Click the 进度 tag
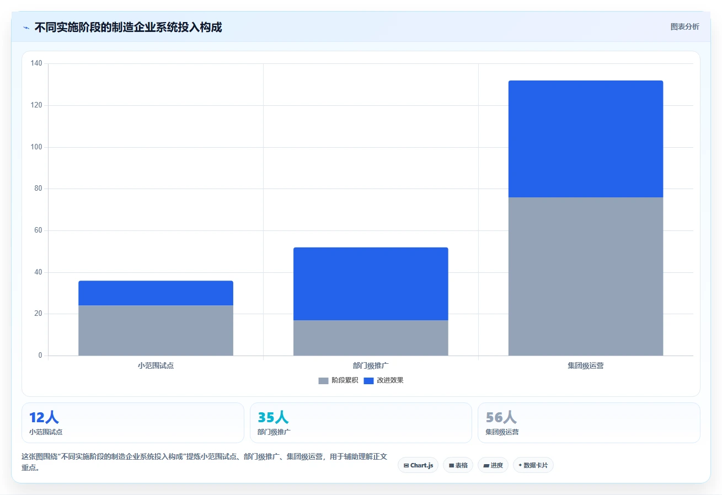This screenshot has width=722, height=495. pyautogui.click(x=493, y=465)
